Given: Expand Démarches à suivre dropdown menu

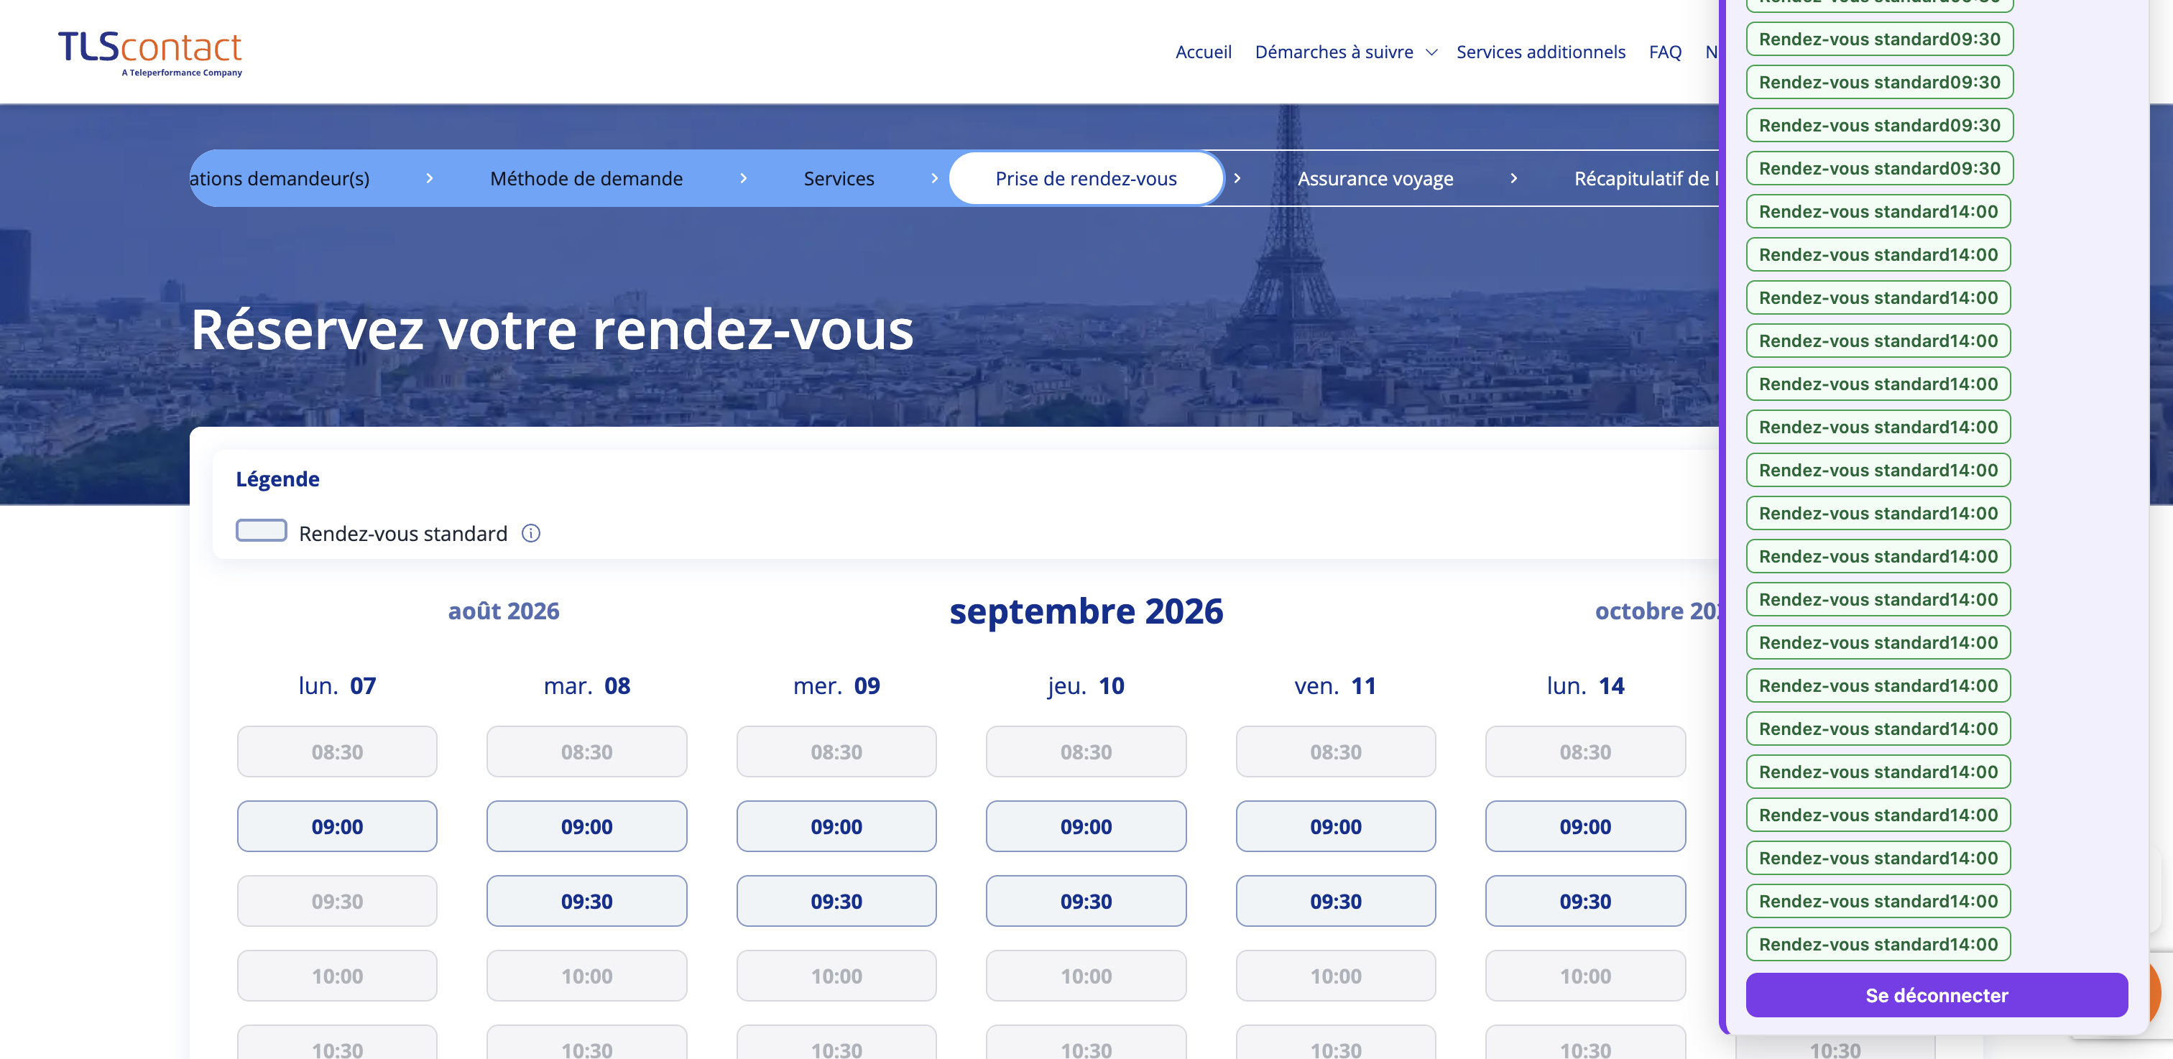Looking at the screenshot, I should point(1345,52).
